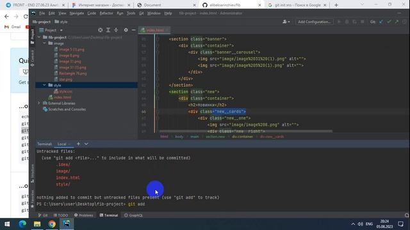
Task: Click the Git update project arrow icon
Action: tap(381, 22)
